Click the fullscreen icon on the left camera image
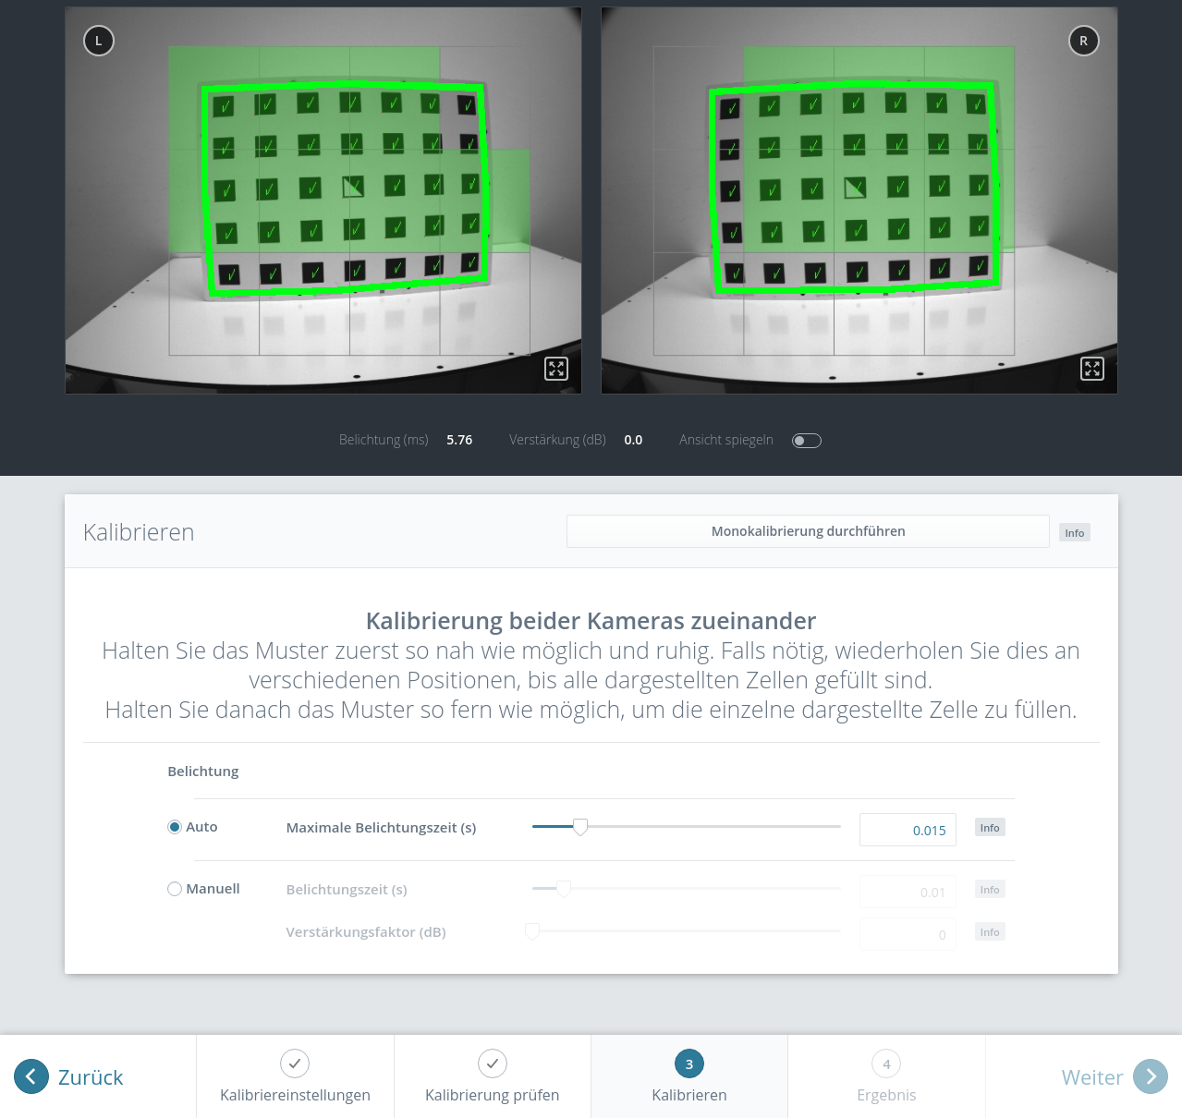The image size is (1182, 1118). click(555, 368)
